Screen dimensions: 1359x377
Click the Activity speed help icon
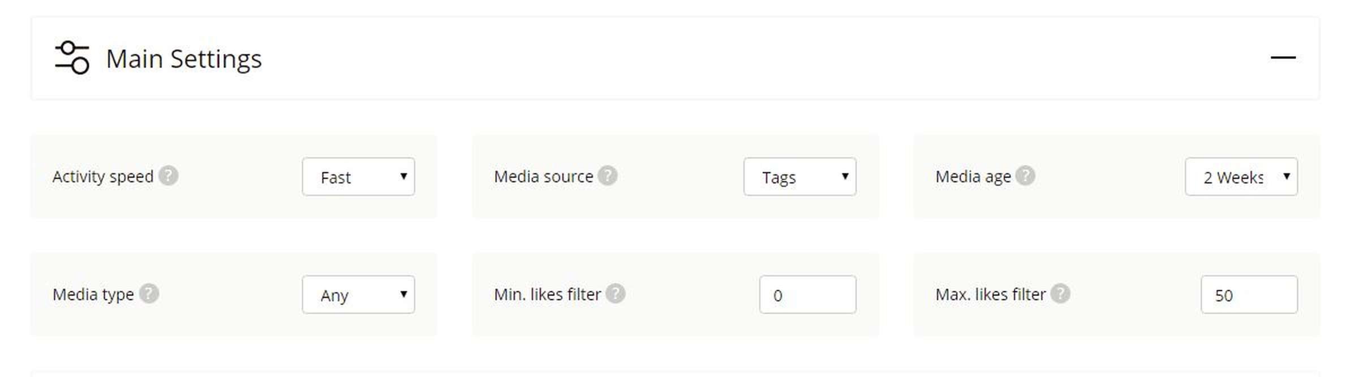pos(168,176)
